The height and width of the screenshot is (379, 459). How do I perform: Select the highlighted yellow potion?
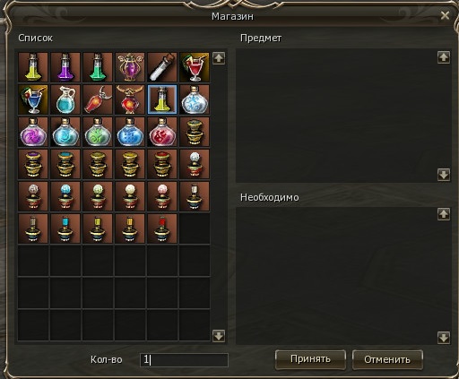[162, 99]
